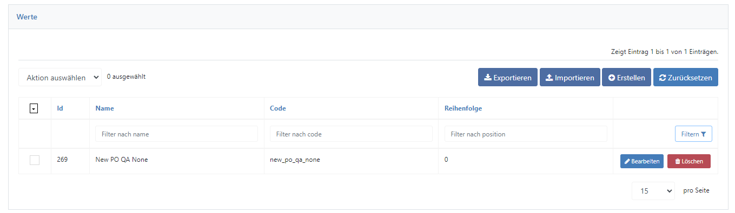Sort by the Name column header

(x=104, y=108)
